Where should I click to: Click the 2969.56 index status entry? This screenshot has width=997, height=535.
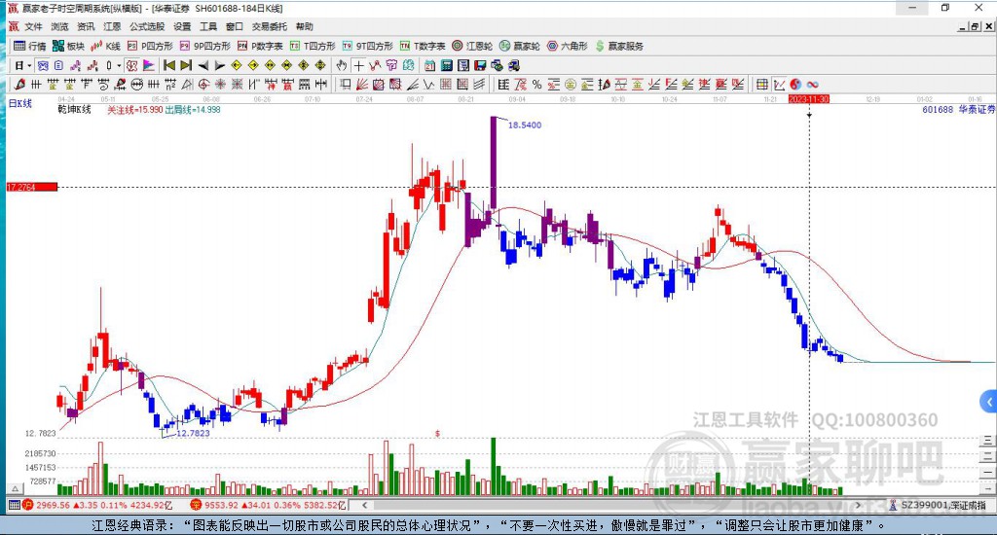pyautogui.click(x=105, y=505)
